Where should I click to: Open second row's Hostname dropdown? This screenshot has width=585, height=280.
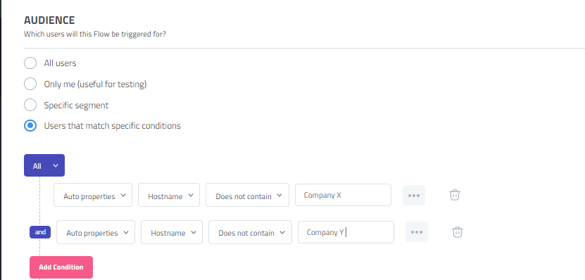point(172,232)
